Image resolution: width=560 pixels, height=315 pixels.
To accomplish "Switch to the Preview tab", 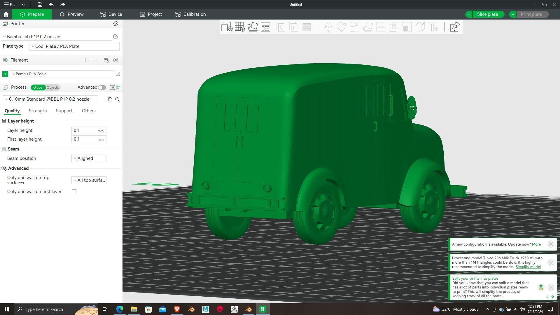I will click(71, 14).
